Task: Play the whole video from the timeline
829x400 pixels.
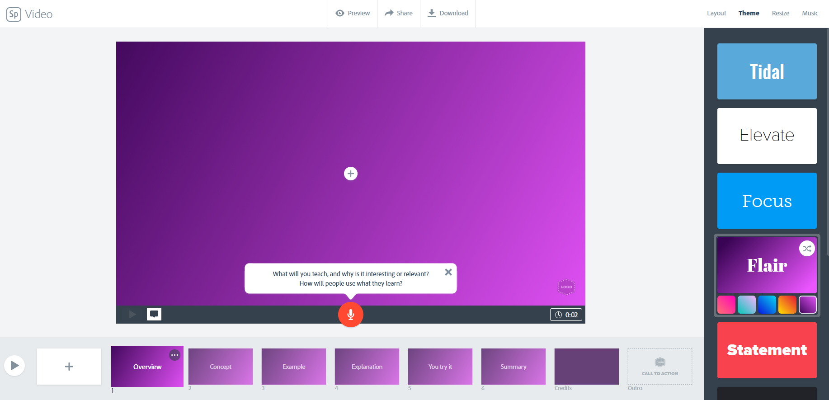Action: point(14,365)
